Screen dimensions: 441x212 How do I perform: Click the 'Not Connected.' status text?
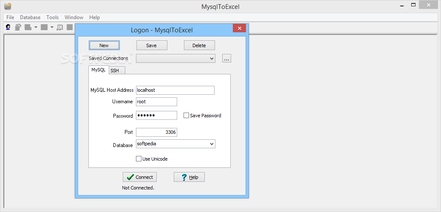click(138, 188)
